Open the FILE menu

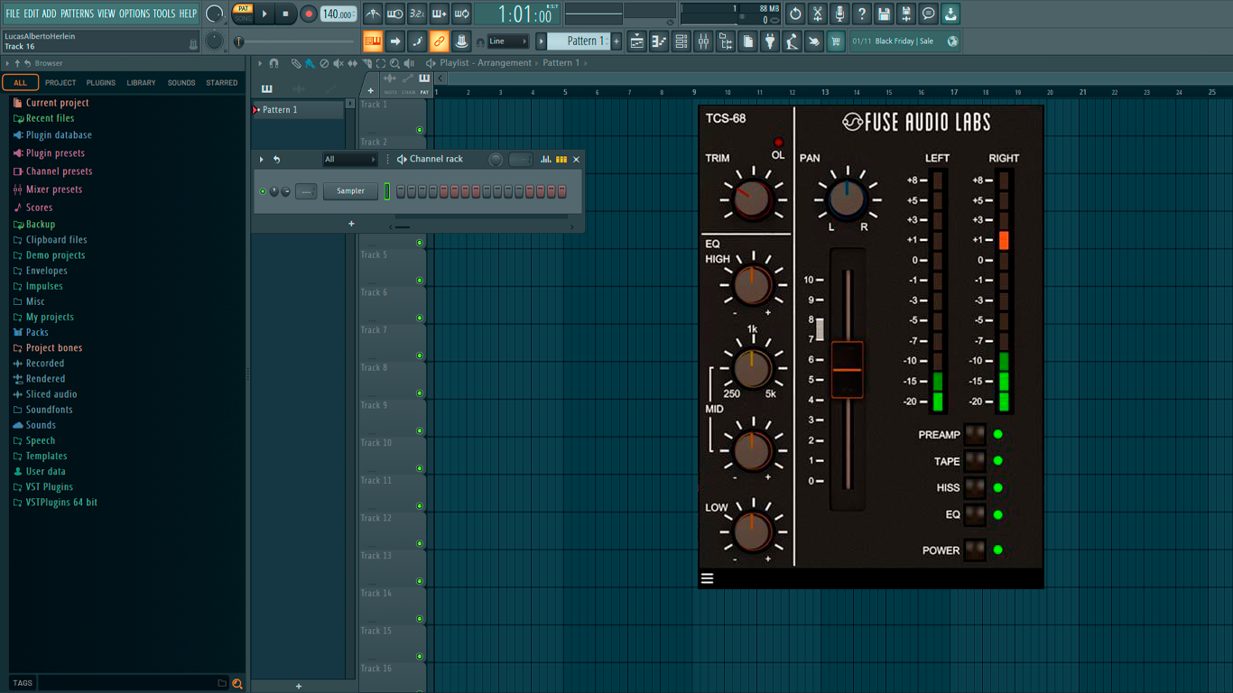tap(13, 14)
